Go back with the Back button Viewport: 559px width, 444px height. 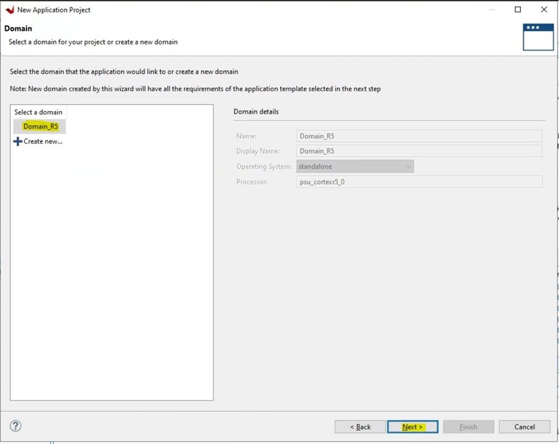360,427
